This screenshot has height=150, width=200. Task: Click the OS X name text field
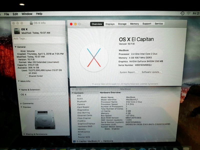(43, 94)
